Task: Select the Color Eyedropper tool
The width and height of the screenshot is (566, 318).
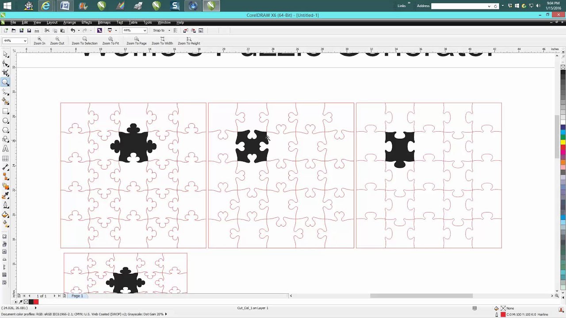Action: click(5, 196)
